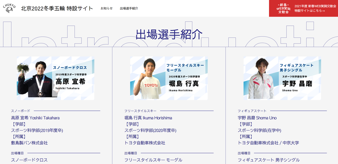338x164 pixels.
Task: Click the スノーボード category label
Action: [21, 111]
